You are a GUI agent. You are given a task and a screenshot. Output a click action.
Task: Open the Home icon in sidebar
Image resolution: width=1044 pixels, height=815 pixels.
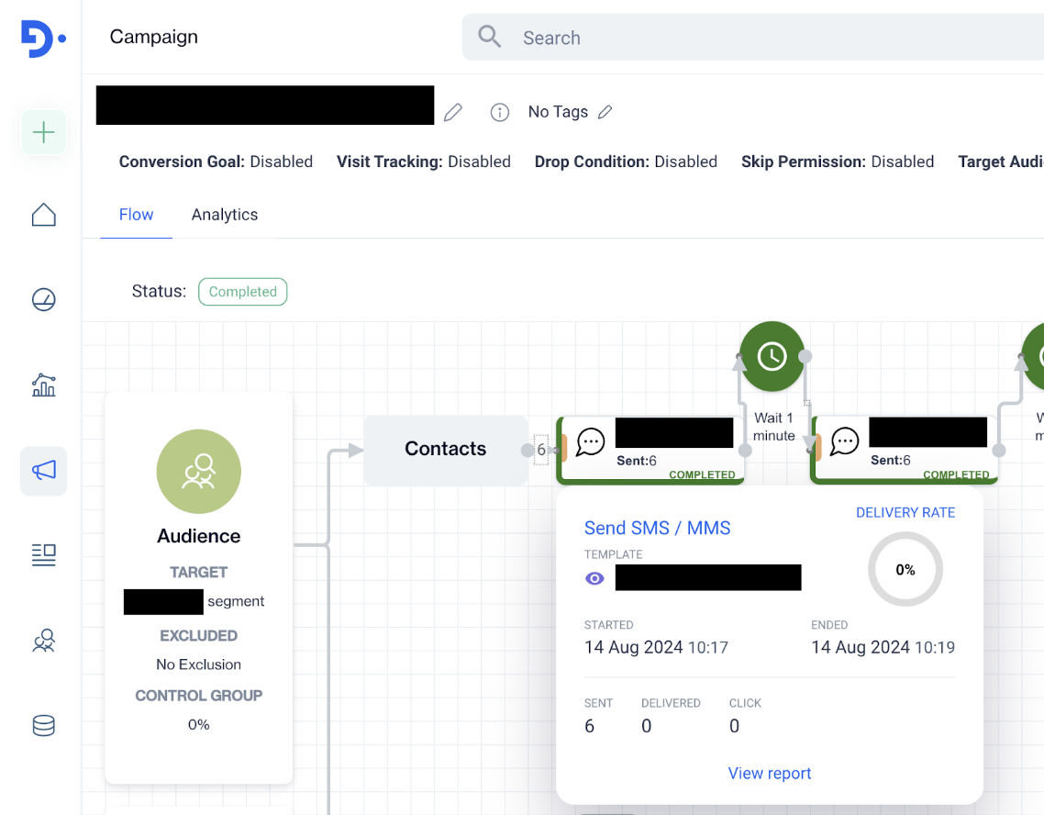click(44, 215)
